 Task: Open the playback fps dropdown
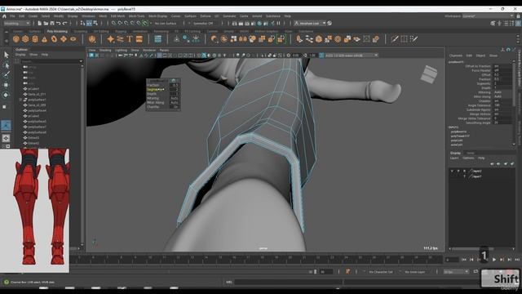[x=456, y=272]
